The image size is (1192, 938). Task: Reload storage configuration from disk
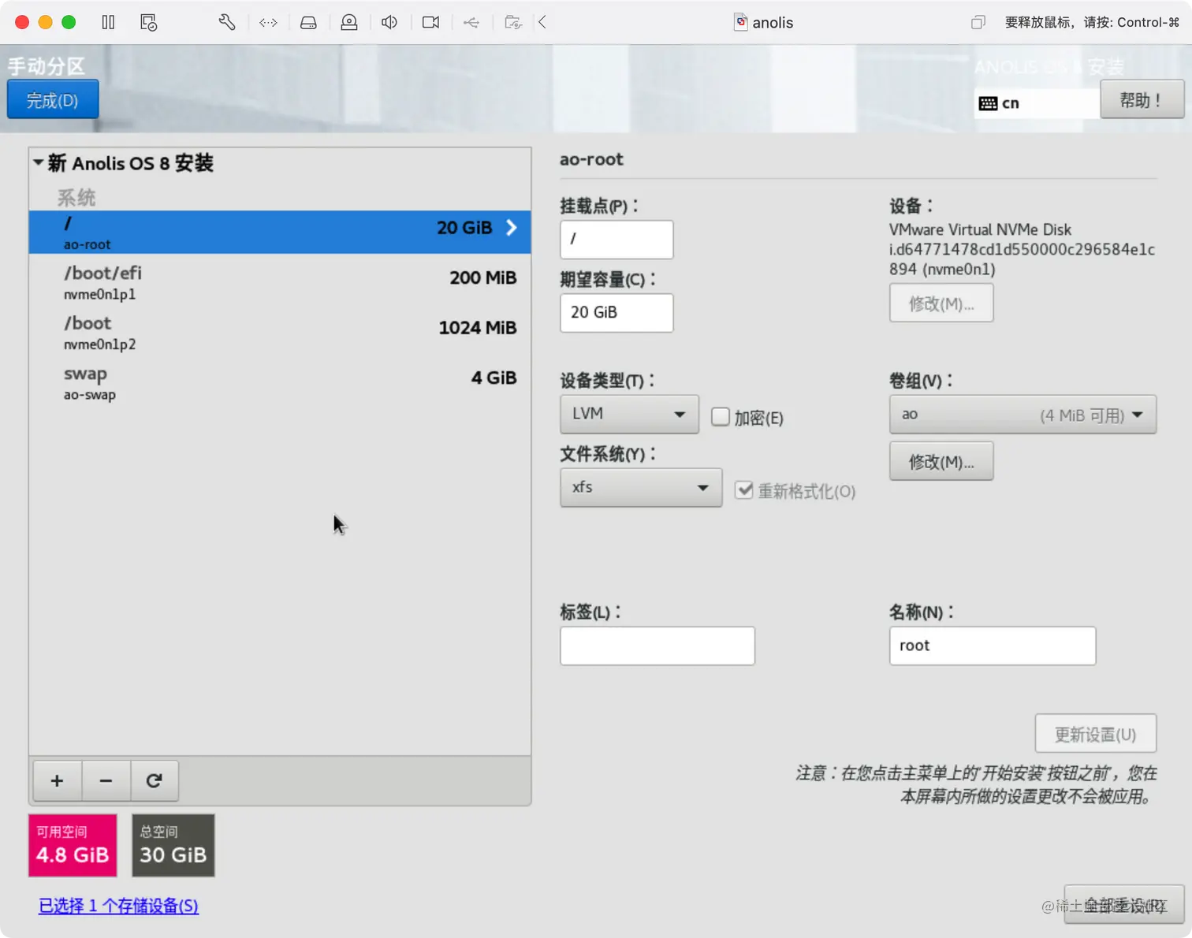click(x=155, y=780)
